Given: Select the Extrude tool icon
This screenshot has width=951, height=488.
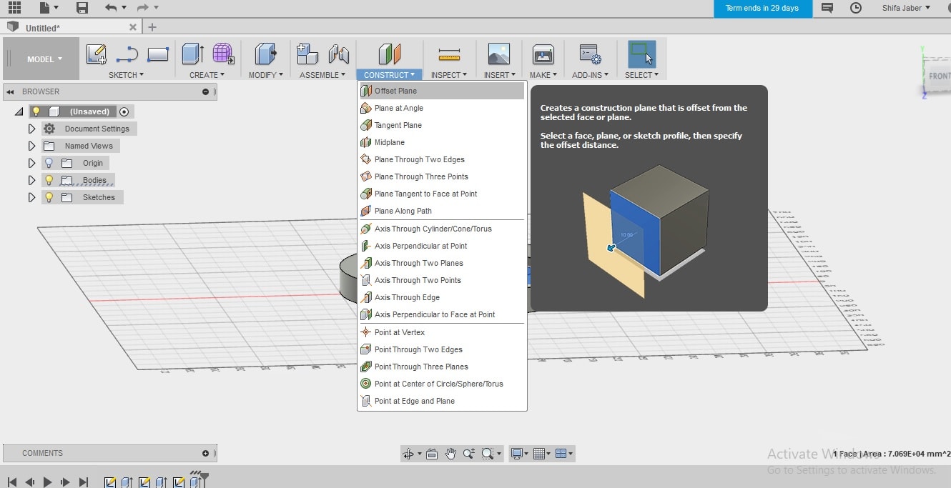Looking at the screenshot, I should point(193,54).
